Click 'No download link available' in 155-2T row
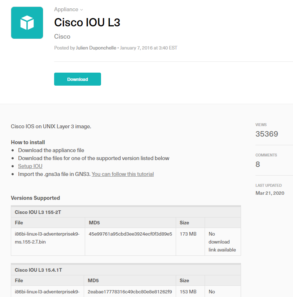Viewport: 293px width, 297px height. (x=222, y=242)
